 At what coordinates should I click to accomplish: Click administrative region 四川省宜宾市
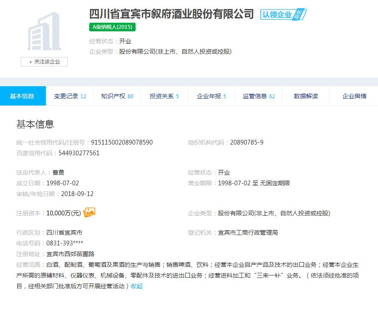pos(64,232)
